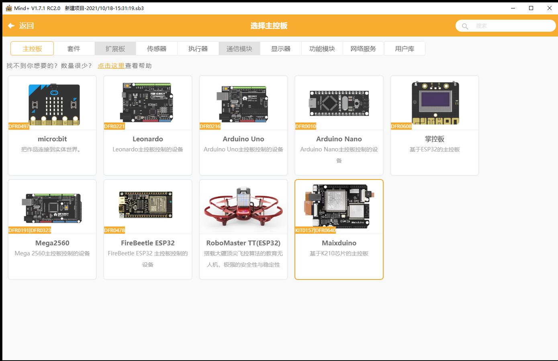The height and width of the screenshot is (361, 558).
Task: Maximize the Mind+ window
Action: click(531, 8)
